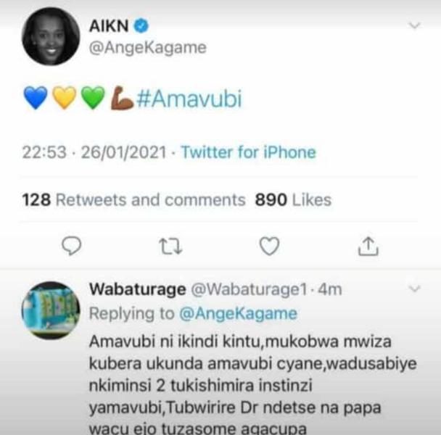
Task: Click the blue heart emoji in tweet
Action: pos(36,98)
